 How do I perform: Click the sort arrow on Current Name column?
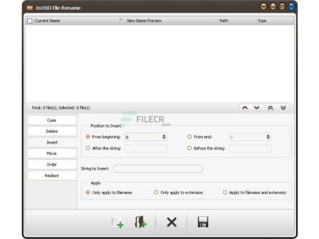tap(121, 20)
